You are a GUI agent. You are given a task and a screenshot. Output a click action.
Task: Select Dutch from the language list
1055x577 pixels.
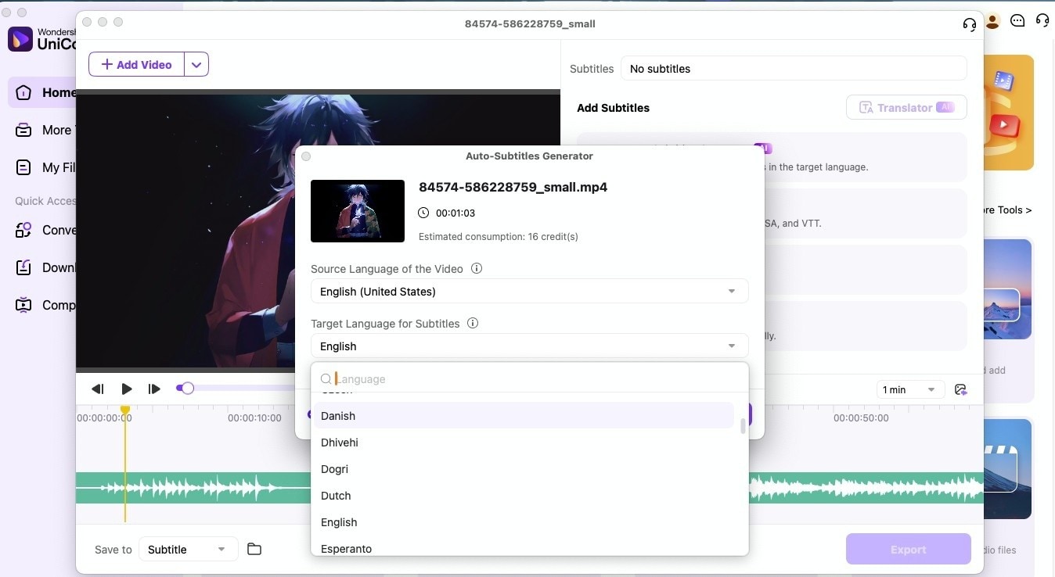[x=523, y=496]
